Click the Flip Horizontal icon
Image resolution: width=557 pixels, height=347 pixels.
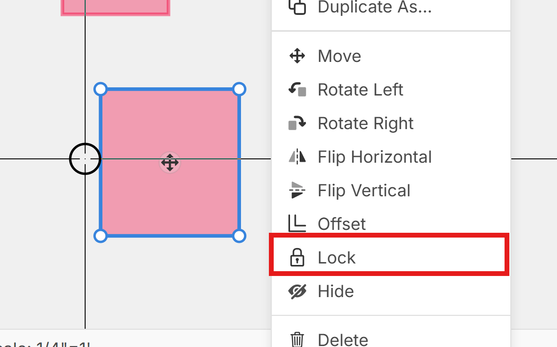pyautogui.click(x=297, y=157)
